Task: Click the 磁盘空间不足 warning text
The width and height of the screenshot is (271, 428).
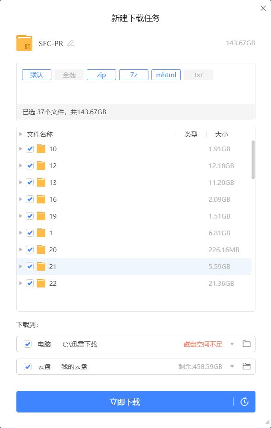Action: click(203, 344)
